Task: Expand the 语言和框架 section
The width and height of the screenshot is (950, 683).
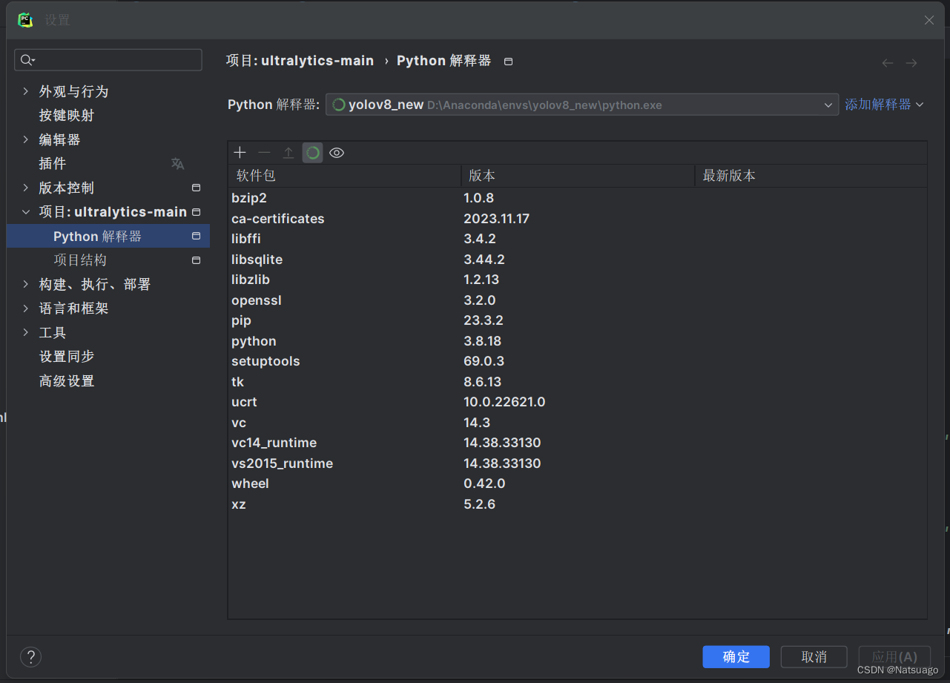Action: pos(25,308)
